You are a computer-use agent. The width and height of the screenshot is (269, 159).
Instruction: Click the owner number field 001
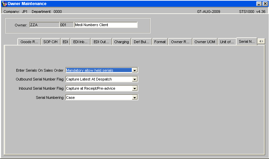click(67, 25)
